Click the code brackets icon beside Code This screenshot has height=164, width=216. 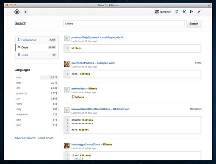tap(19, 47)
